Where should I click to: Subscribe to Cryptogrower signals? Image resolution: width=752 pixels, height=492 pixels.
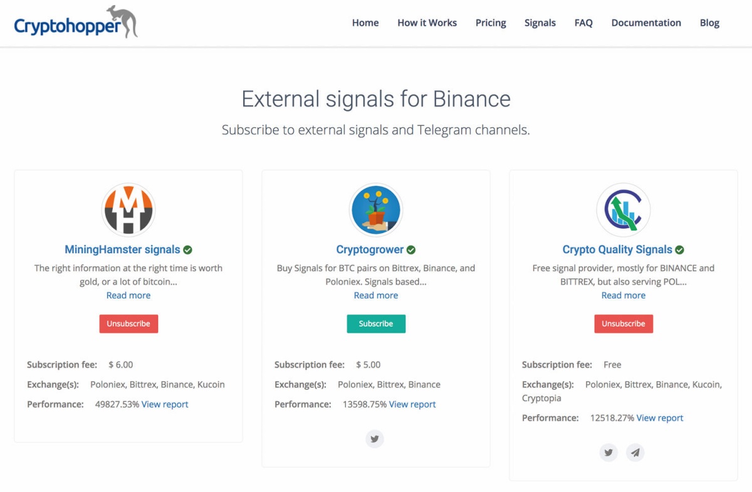click(376, 323)
